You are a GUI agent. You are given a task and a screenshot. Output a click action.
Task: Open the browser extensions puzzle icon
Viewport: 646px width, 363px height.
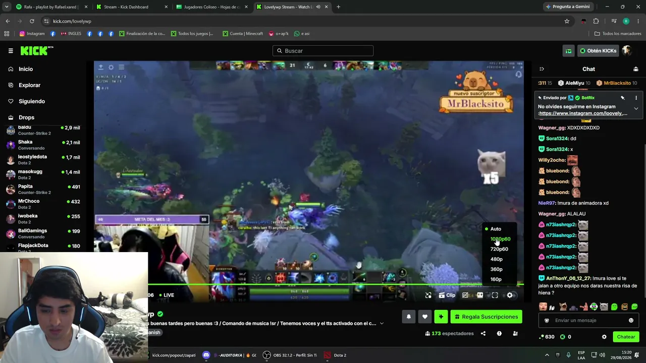tap(596, 21)
